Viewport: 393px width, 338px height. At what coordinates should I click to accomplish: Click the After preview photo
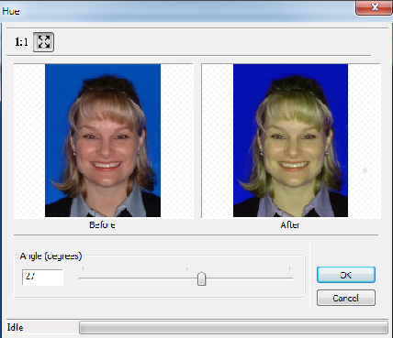coord(290,140)
